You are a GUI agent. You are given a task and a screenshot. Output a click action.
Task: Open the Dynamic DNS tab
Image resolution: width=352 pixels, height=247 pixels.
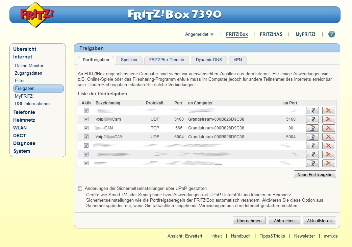[209, 60]
